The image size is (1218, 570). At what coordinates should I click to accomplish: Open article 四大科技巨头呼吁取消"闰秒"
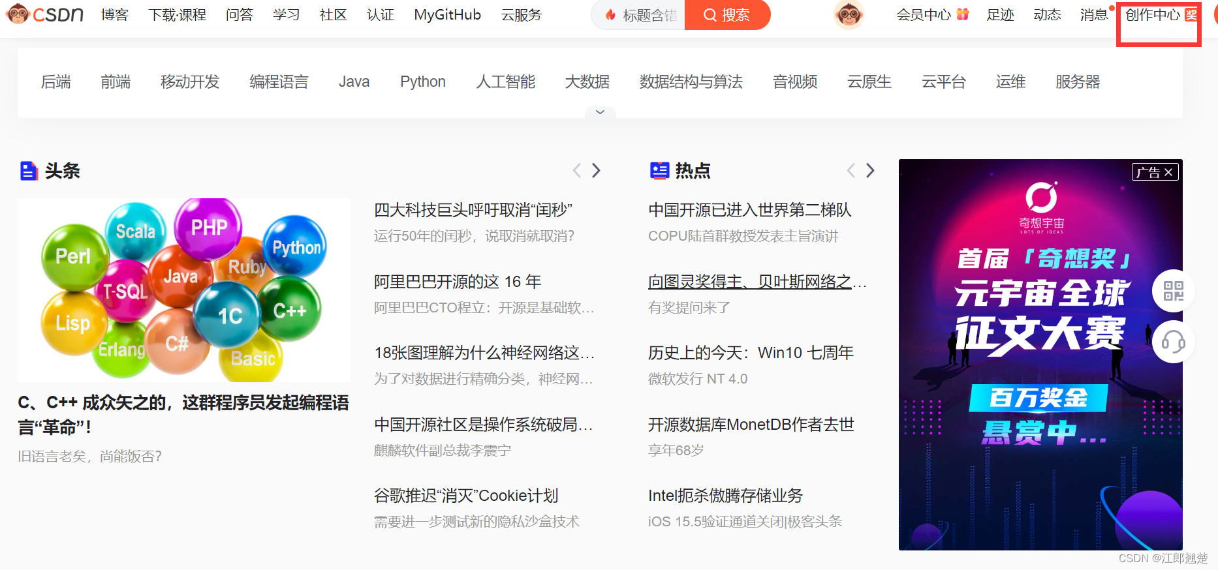pyautogui.click(x=473, y=210)
